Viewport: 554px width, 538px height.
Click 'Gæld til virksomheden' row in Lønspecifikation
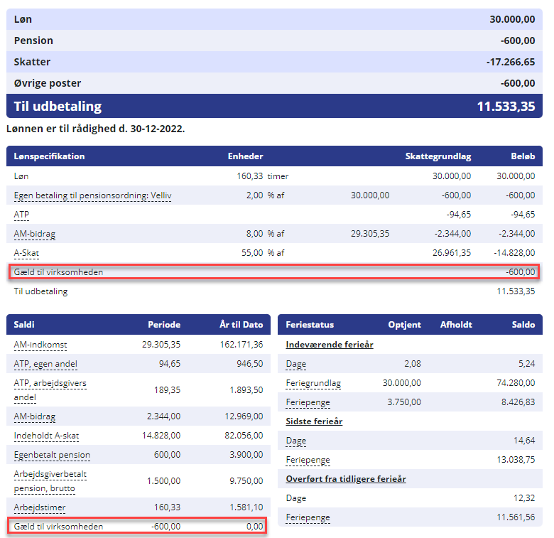coord(274,272)
